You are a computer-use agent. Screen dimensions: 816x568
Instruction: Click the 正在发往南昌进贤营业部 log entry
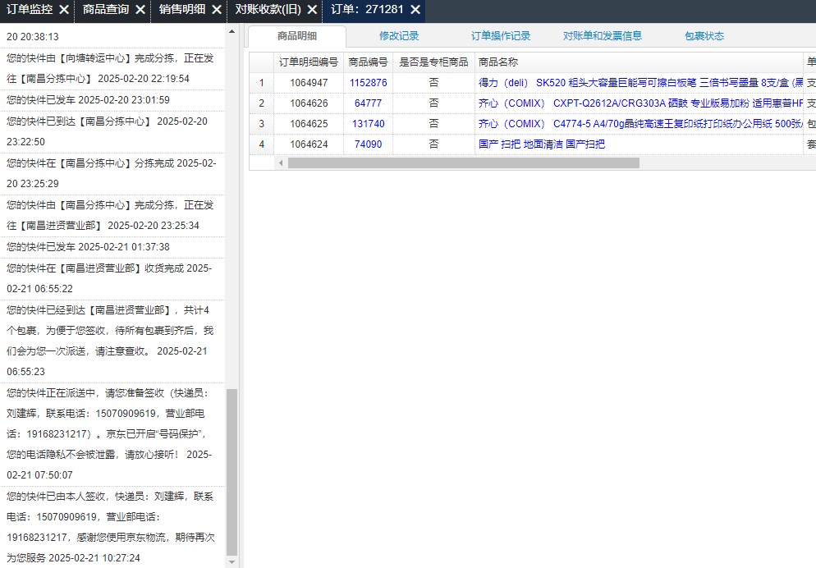click(x=112, y=215)
